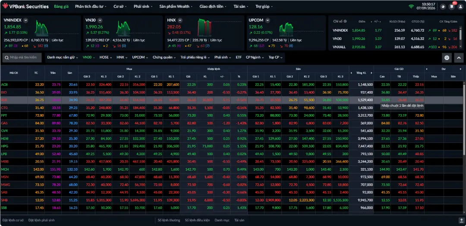The height and width of the screenshot is (226, 466).
Task: Expand Danh mục nắm giữ dropdown
Action: click(x=63, y=57)
